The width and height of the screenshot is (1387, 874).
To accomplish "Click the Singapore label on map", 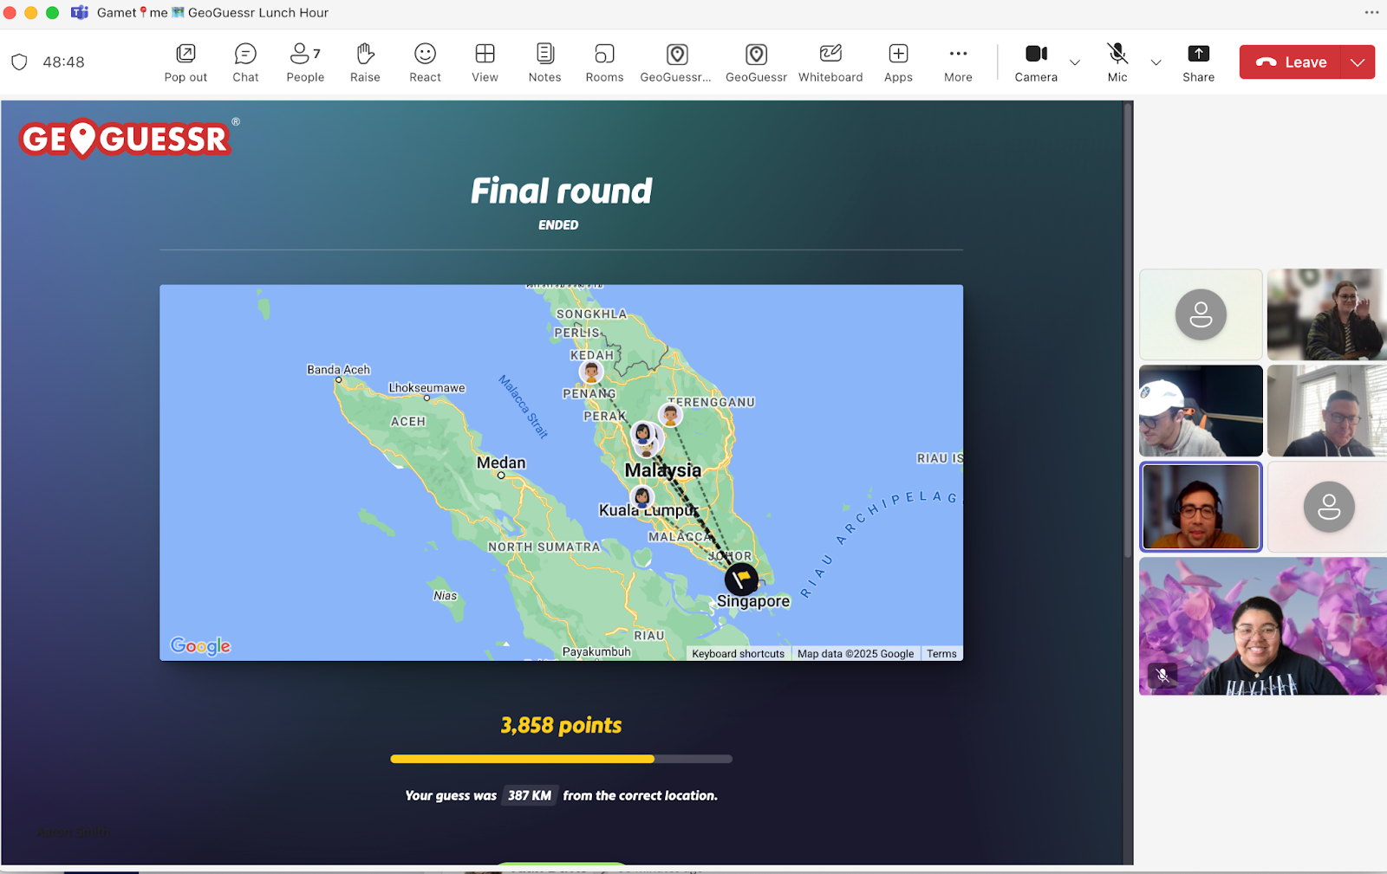I will (753, 601).
